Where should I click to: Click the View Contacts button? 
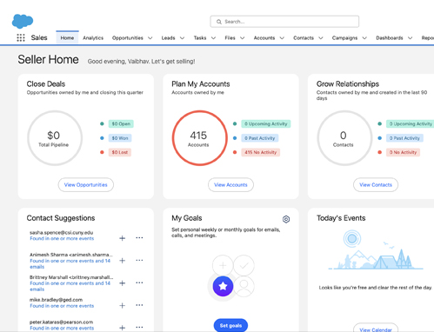coord(376,185)
